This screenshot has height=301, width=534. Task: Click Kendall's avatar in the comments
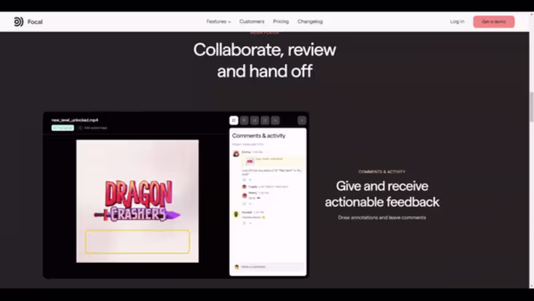236,214
